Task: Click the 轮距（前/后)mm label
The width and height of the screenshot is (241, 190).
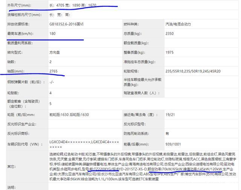Action: [21, 115]
